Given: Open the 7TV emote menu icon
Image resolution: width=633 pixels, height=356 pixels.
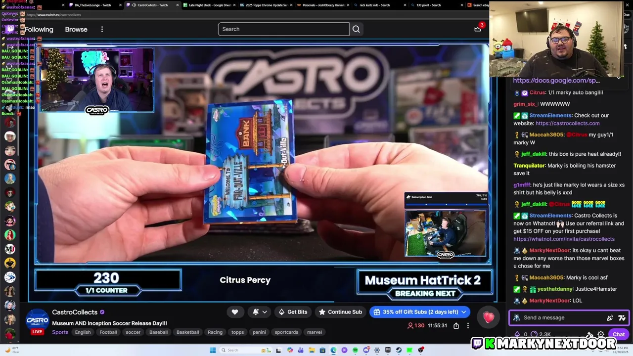Looking at the screenshot, I should click(622, 318).
